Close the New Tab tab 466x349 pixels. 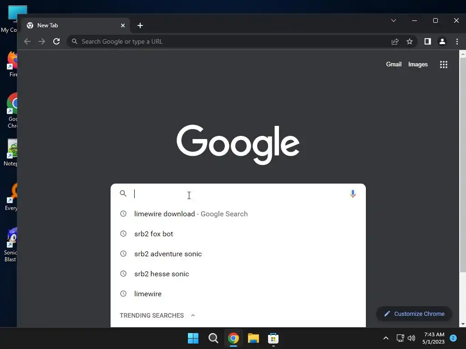click(123, 25)
